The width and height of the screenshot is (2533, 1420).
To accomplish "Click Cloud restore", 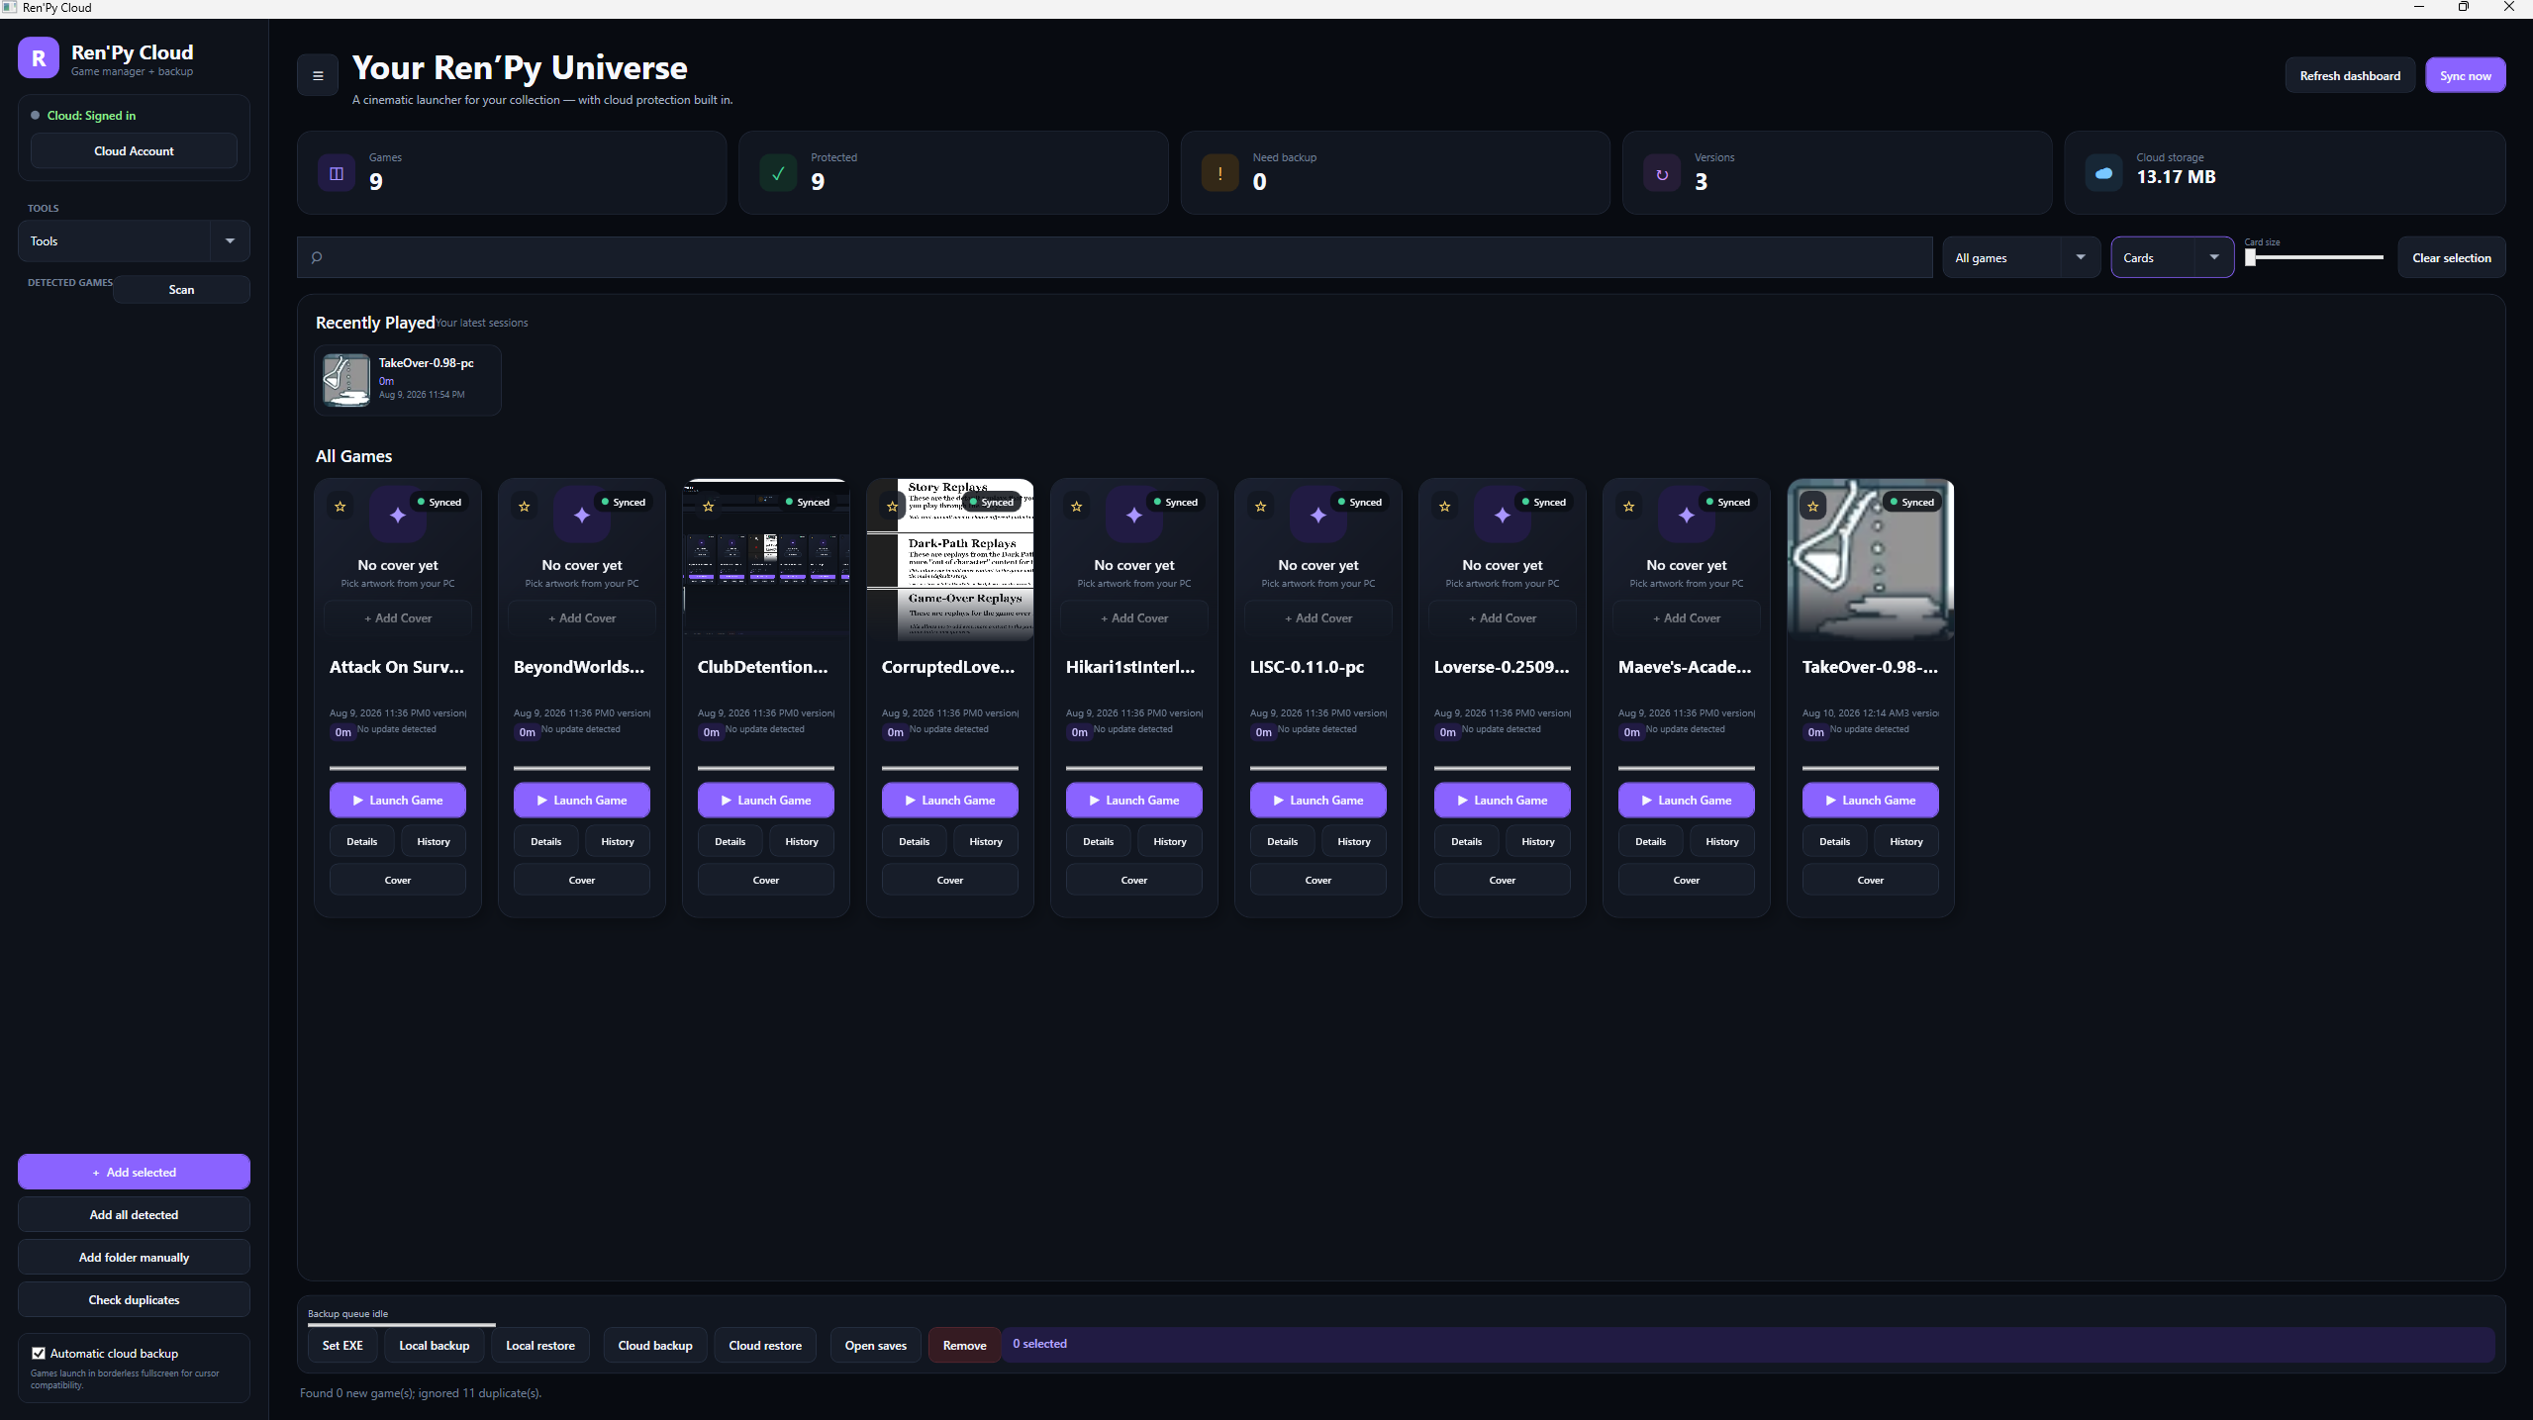I will (765, 1345).
